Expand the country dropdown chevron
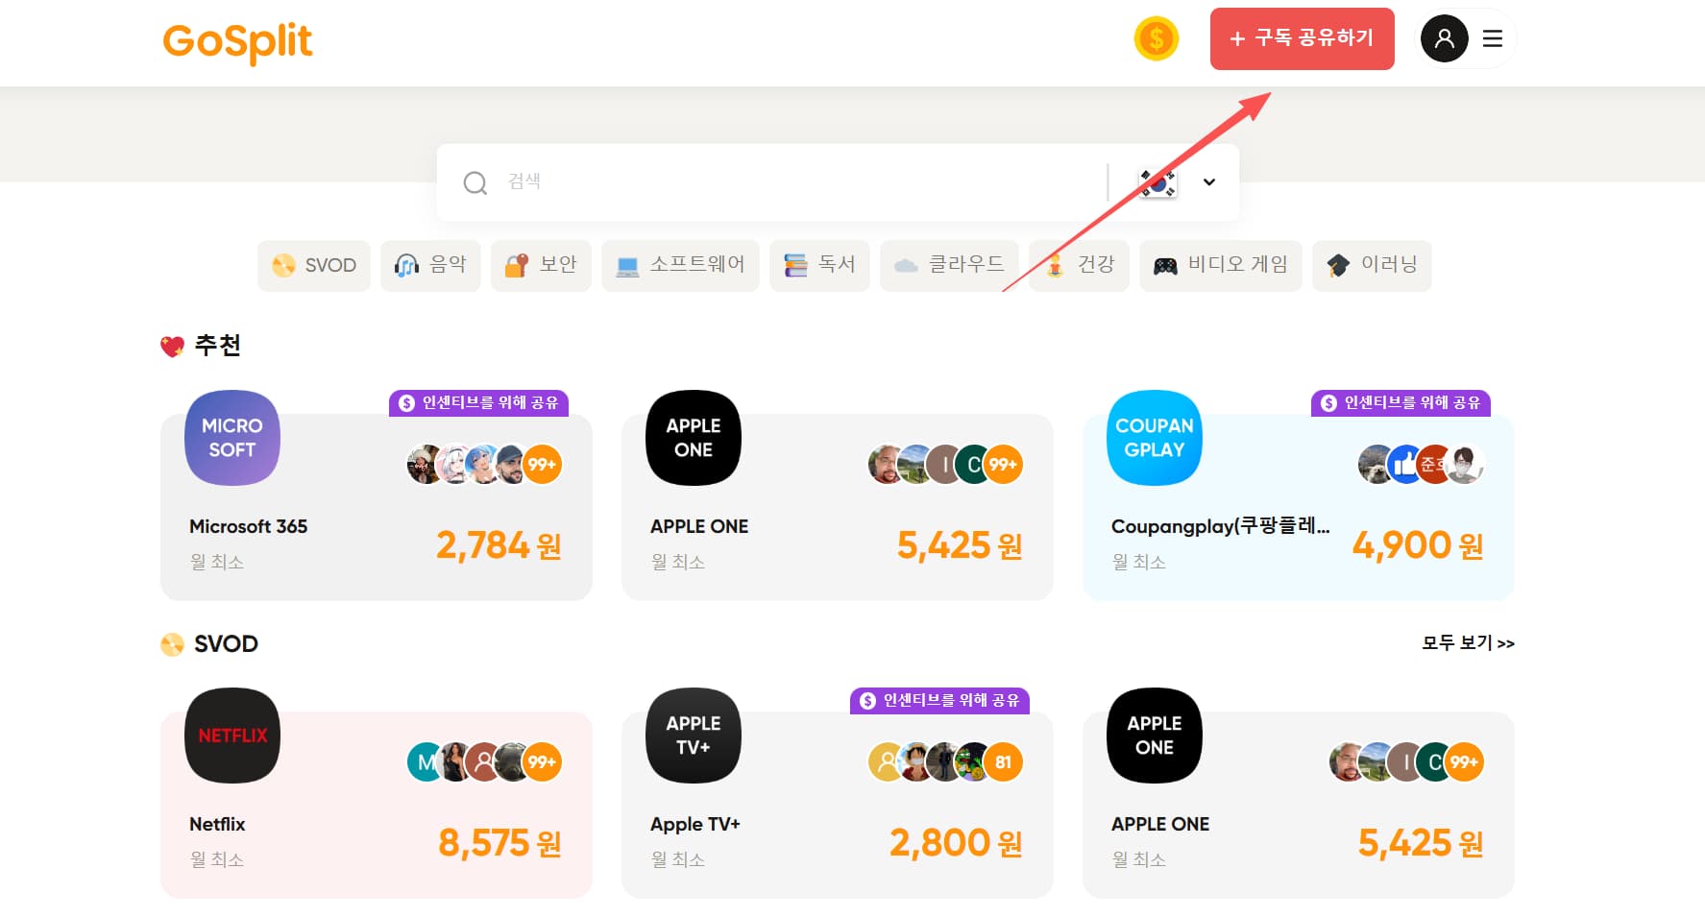This screenshot has height=917, width=1705. [x=1209, y=182]
